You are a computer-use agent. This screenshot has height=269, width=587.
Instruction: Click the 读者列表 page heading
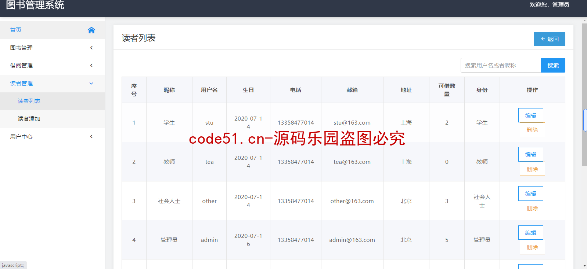pyautogui.click(x=138, y=38)
